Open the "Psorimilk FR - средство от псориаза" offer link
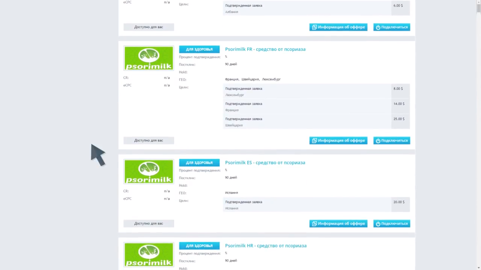 265,49
